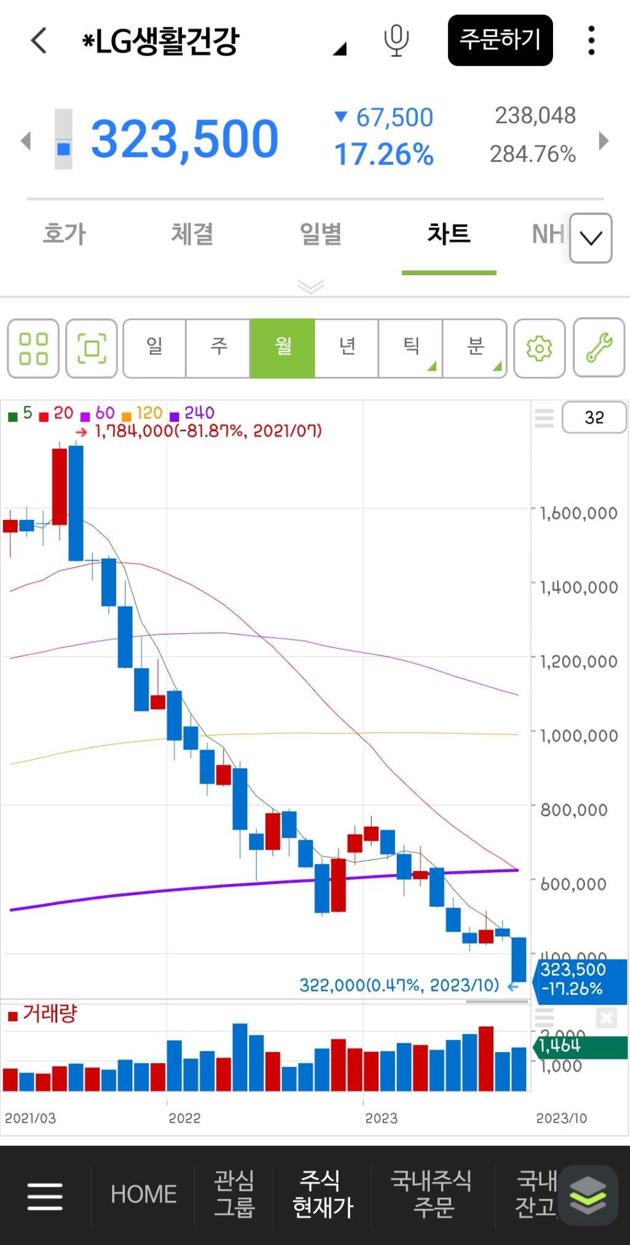630x1245 pixels.
Task: Open the three-dot overflow menu
Action: (x=591, y=41)
